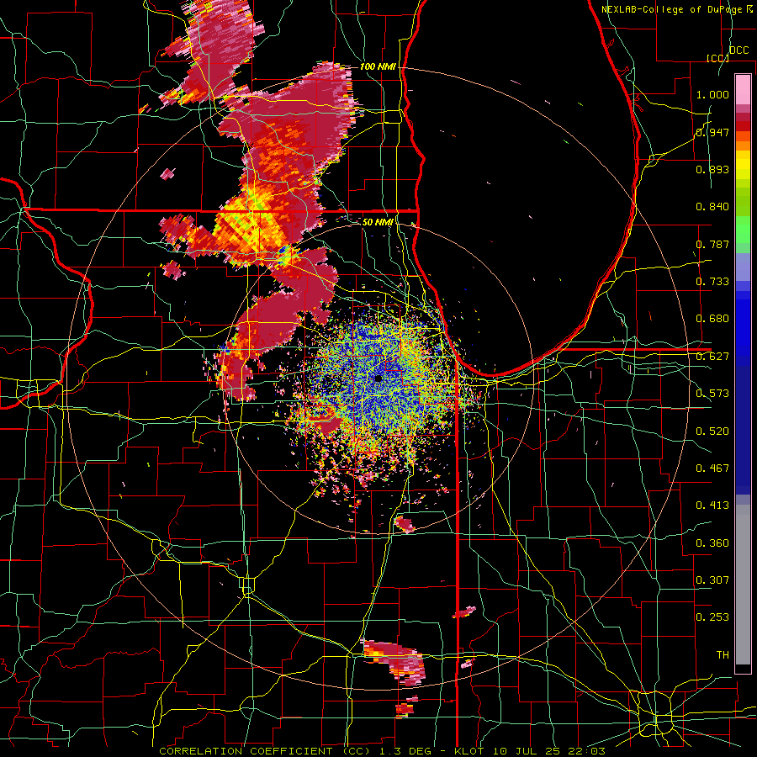Click the 0.787 legend value

click(x=712, y=244)
